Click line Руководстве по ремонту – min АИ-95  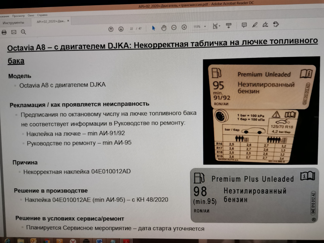pos(79,143)
